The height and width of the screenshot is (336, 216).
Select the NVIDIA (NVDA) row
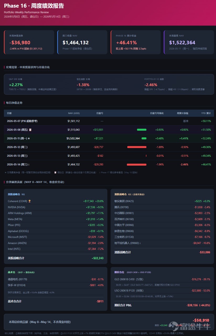[x=56, y=207]
